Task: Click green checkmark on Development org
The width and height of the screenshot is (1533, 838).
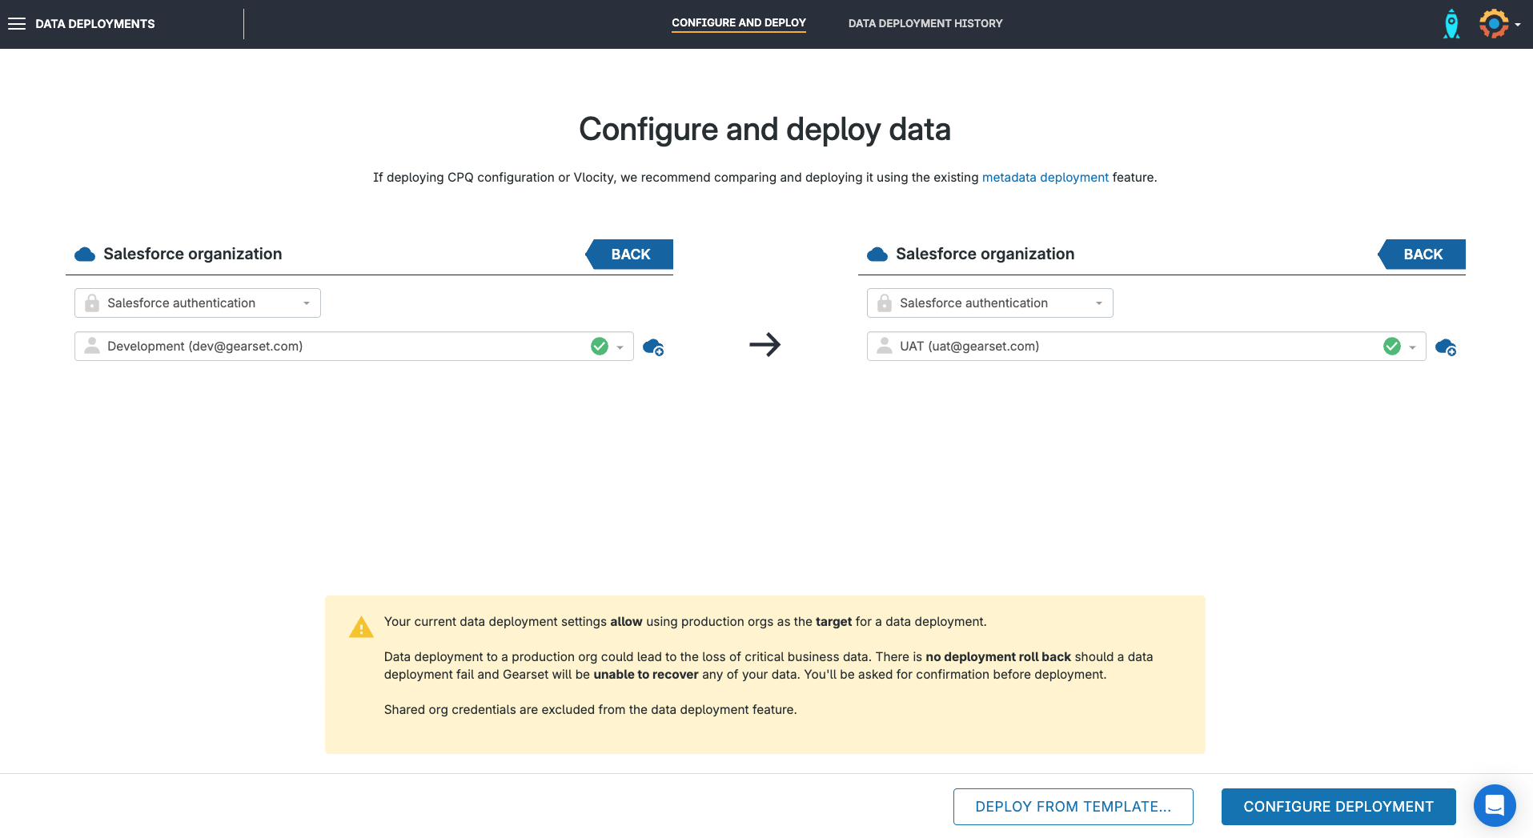Action: pyautogui.click(x=600, y=347)
